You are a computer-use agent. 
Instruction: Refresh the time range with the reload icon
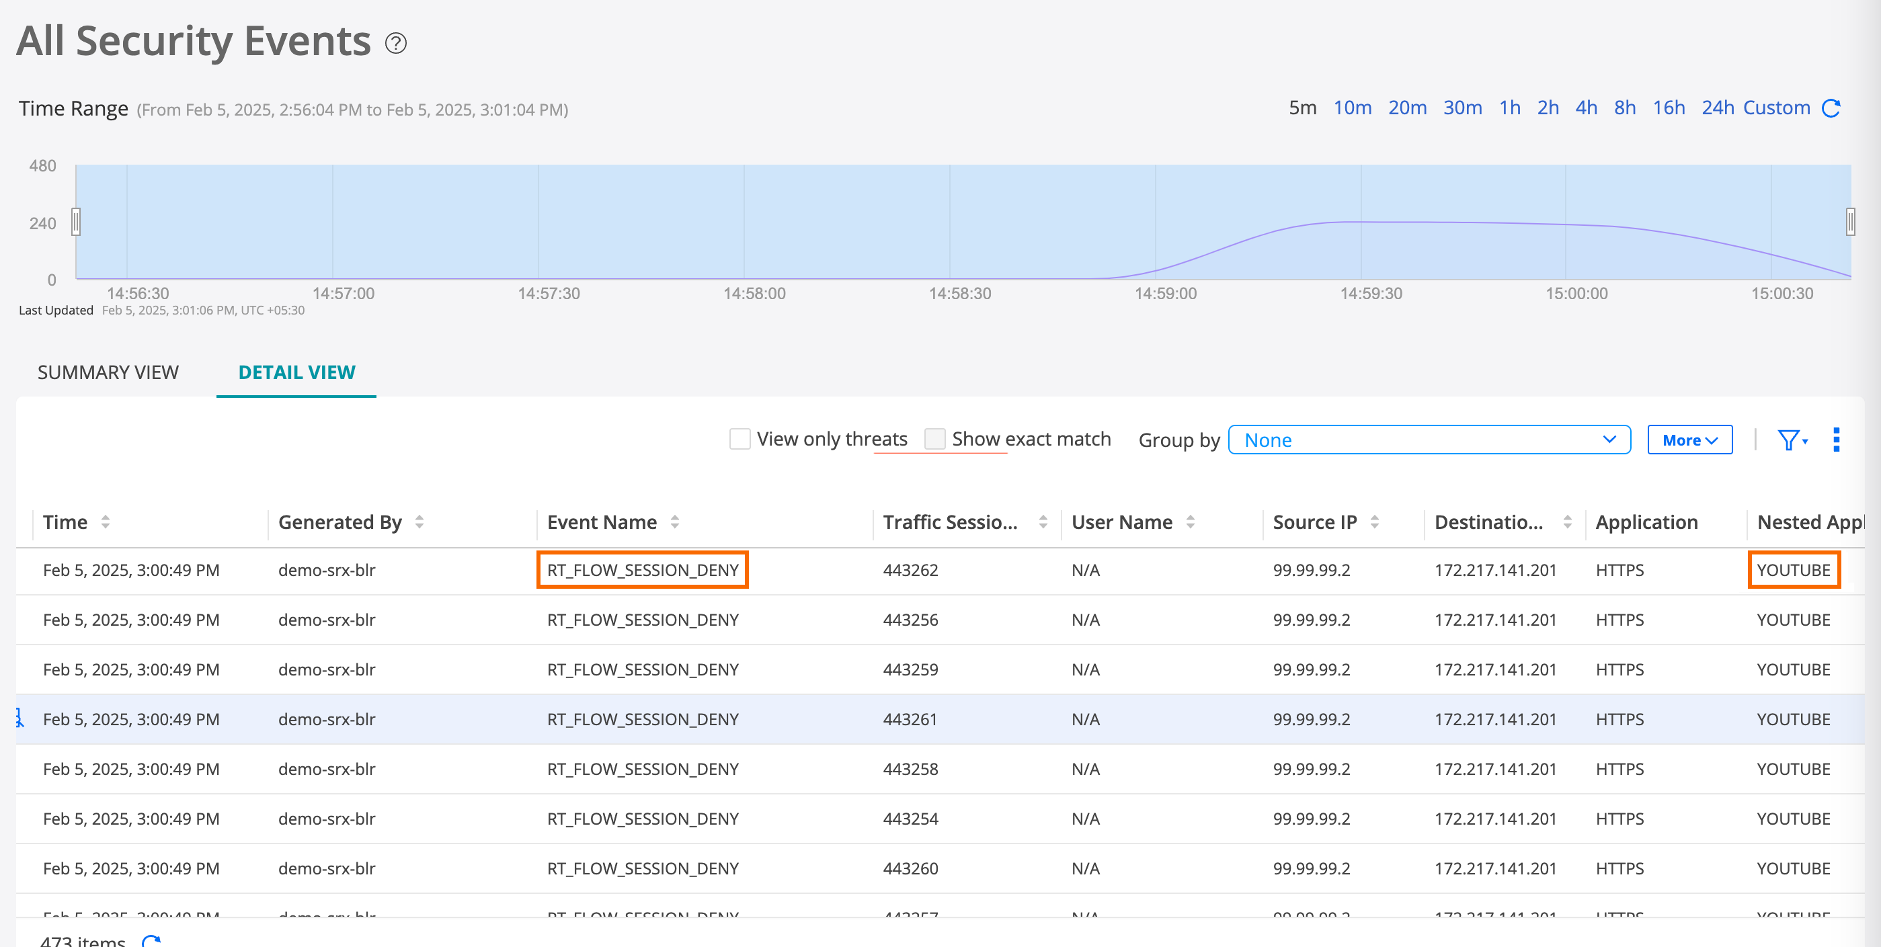point(1831,109)
